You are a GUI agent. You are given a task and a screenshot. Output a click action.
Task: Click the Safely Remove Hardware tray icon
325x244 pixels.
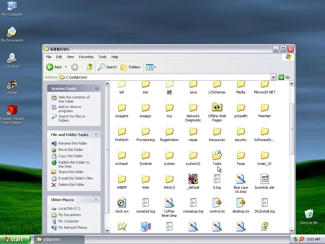[295, 239]
